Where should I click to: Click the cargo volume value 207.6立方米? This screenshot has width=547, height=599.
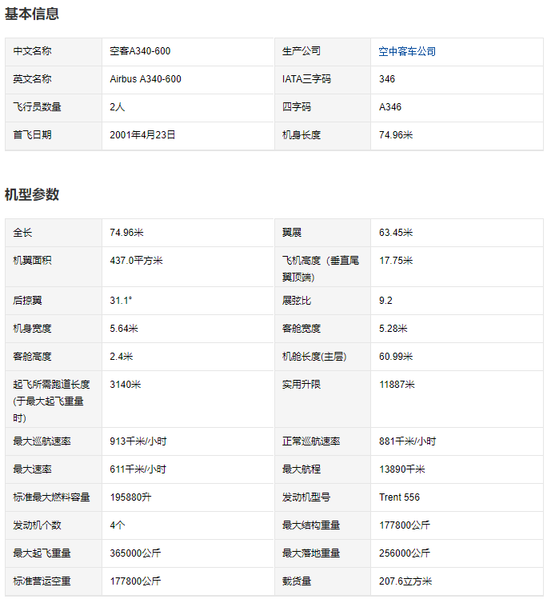(405, 581)
